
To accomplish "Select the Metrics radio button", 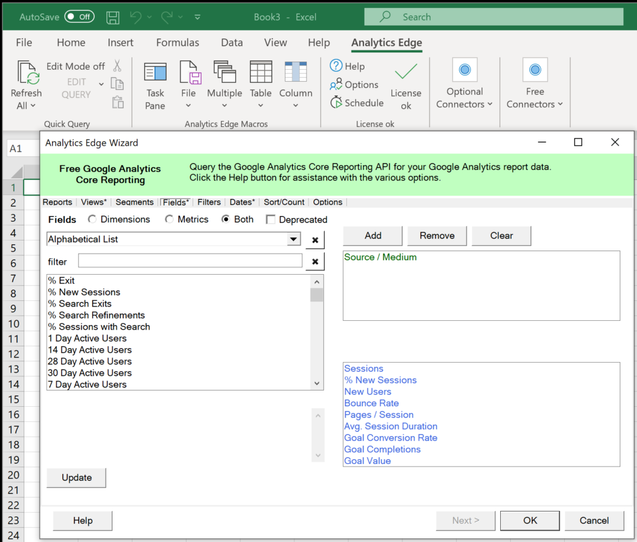I will [169, 219].
